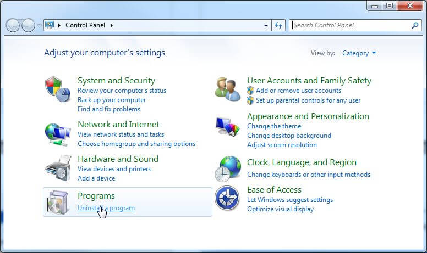The image size is (427, 253).
Task: Click Add or remove user accounts
Action: (x=298, y=91)
